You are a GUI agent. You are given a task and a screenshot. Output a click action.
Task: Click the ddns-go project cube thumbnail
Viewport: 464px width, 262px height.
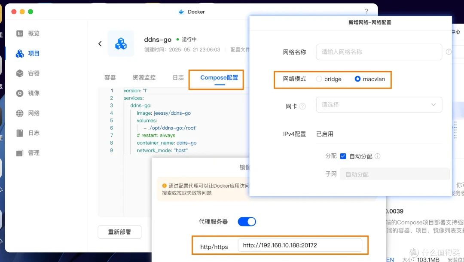click(x=121, y=43)
